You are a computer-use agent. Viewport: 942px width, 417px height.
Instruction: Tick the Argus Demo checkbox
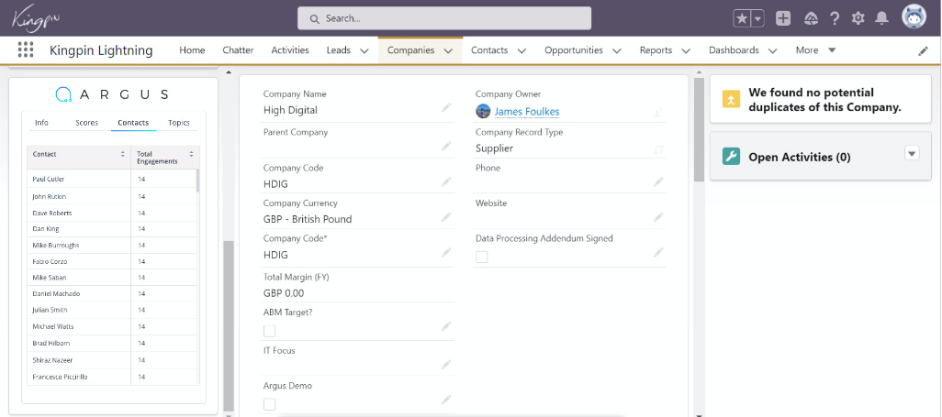pyautogui.click(x=270, y=404)
